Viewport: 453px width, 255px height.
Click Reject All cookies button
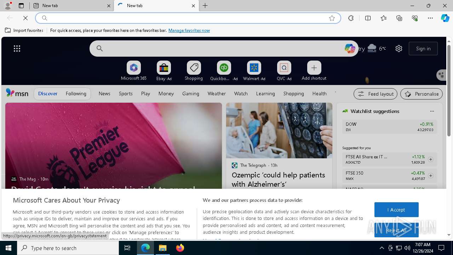pyautogui.click(x=396, y=230)
